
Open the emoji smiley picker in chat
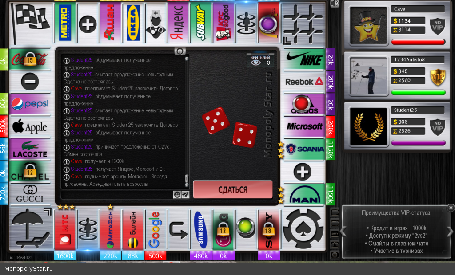177,194
